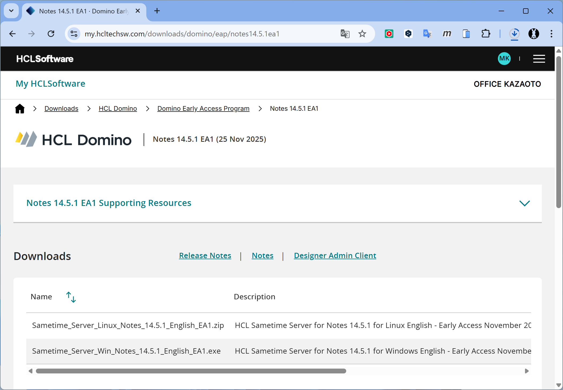Jump to Notes downloads section

pyautogui.click(x=263, y=256)
